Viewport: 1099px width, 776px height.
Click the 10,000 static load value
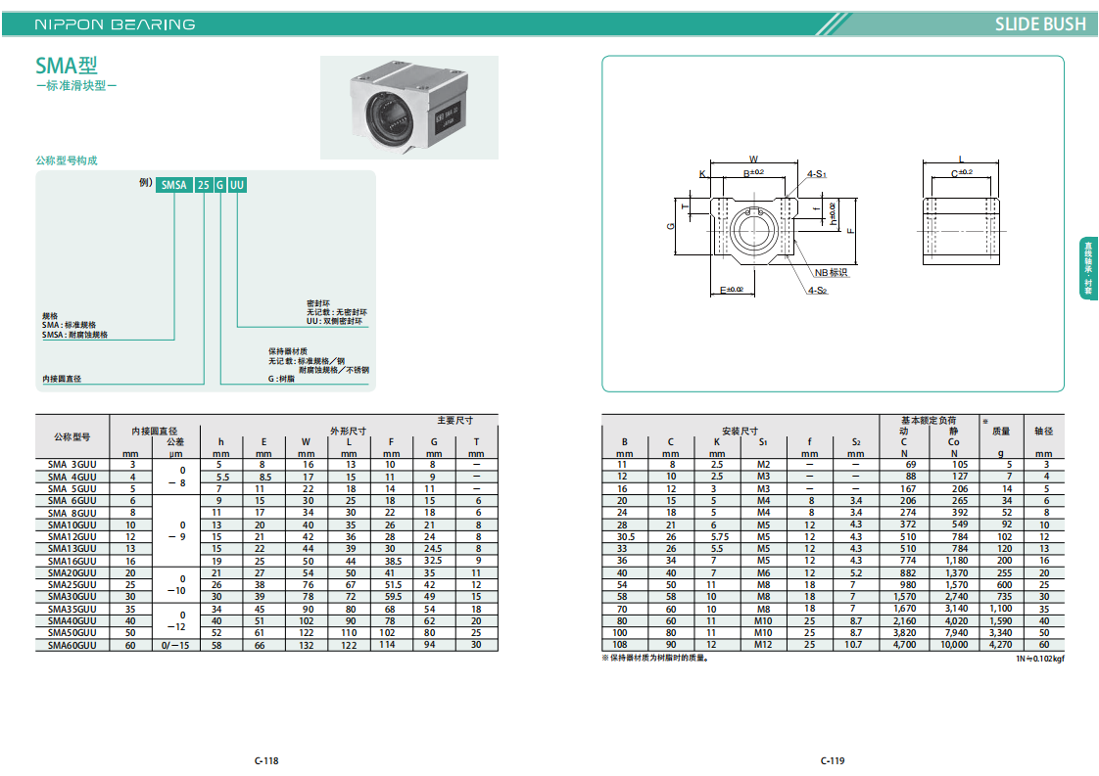[954, 645]
